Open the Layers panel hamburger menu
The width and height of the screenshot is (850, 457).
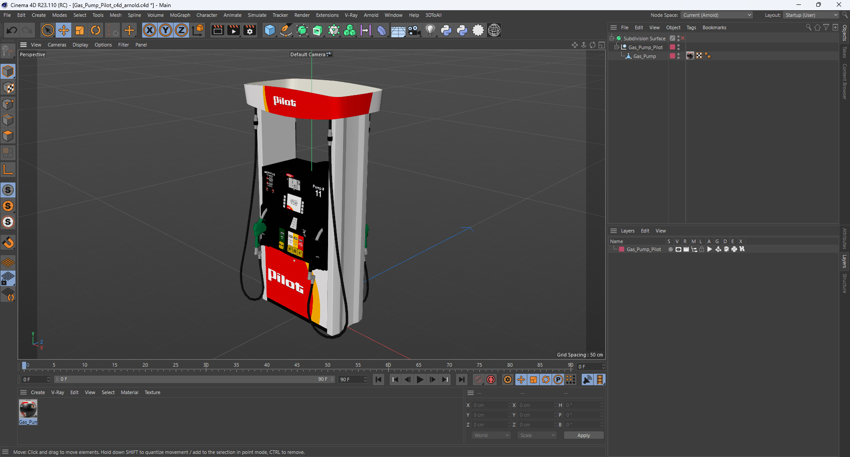click(x=614, y=231)
